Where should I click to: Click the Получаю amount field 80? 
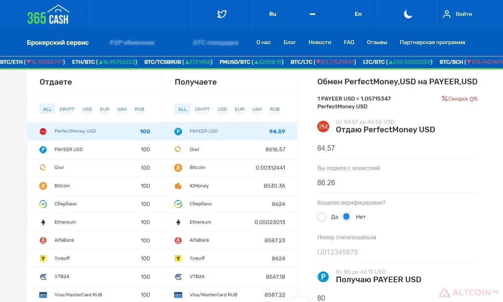pos(397,298)
